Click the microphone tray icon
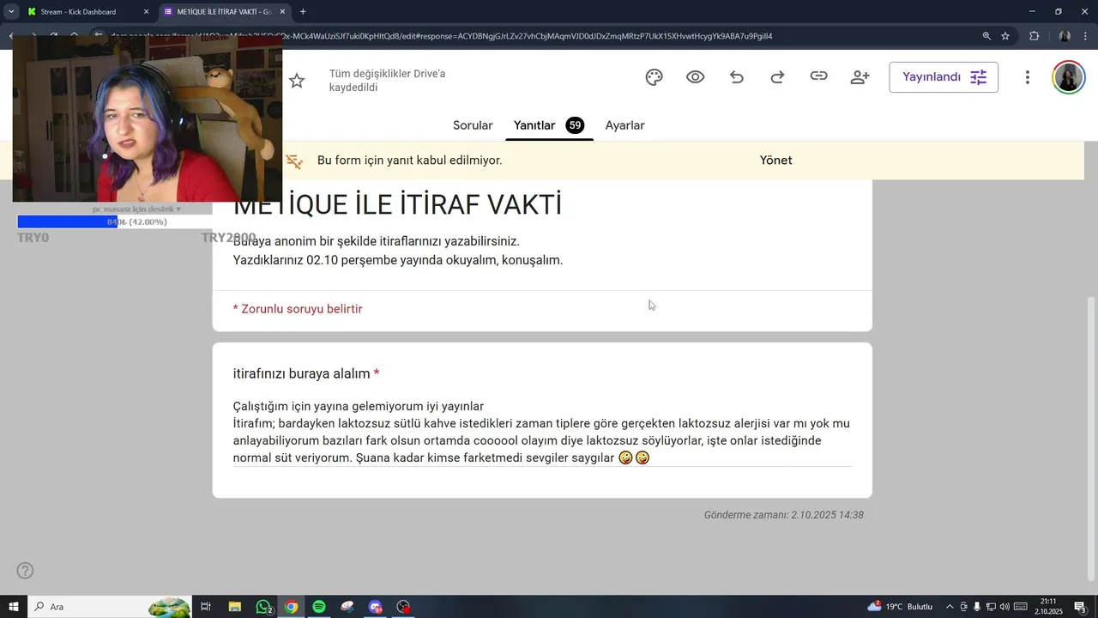Viewport: 1098px width, 618px height. click(977, 607)
